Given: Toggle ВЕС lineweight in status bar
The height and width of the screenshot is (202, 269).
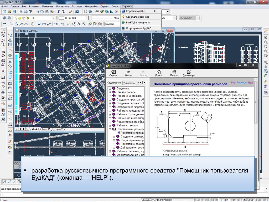Looking at the screenshot, I should 240,200.
